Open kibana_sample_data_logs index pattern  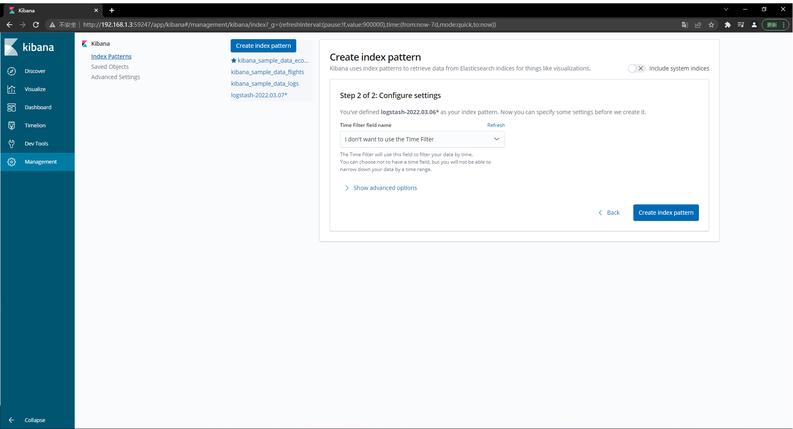(265, 84)
